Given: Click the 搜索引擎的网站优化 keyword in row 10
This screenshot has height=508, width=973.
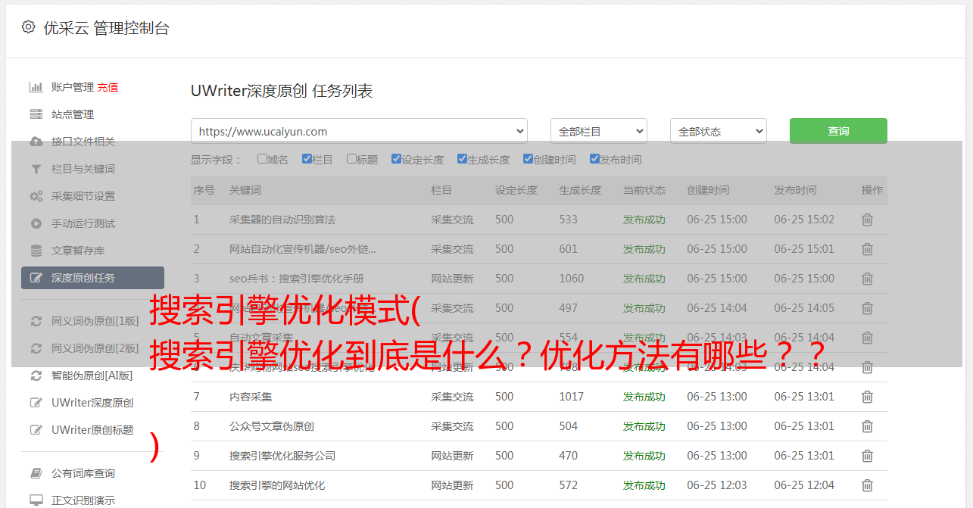Looking at the screenshot, I should 277,485.
